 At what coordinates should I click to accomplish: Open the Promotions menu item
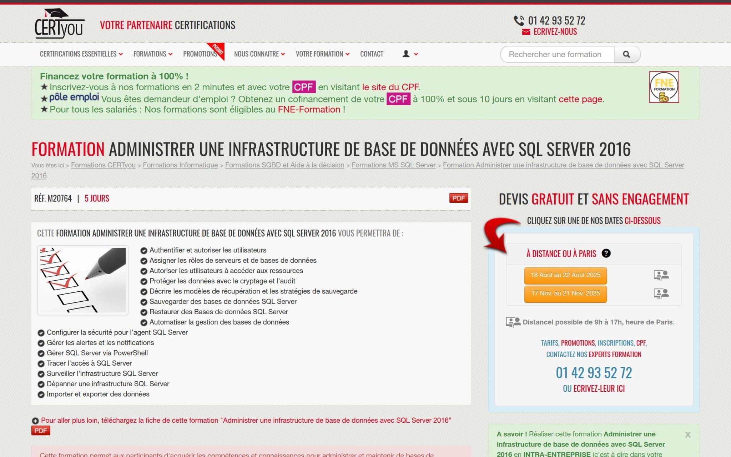tap(200, 54)
